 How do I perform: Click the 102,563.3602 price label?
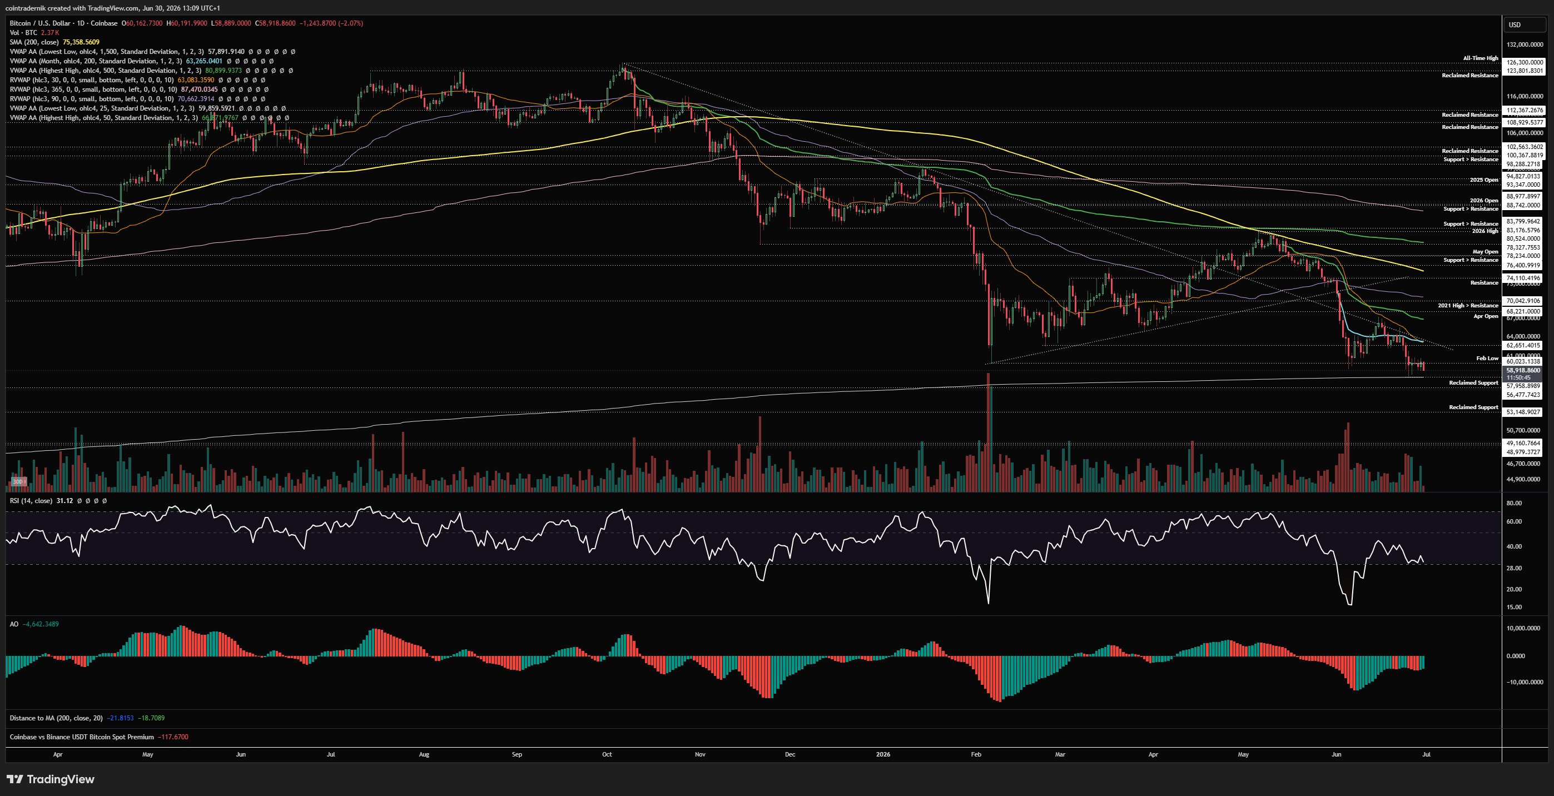point(1525,147)
